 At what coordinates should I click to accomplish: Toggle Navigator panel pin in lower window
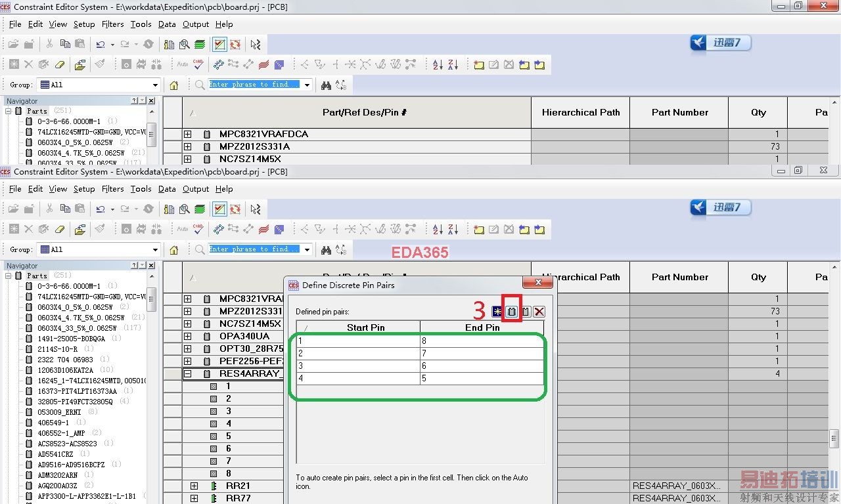click(143, 265)
